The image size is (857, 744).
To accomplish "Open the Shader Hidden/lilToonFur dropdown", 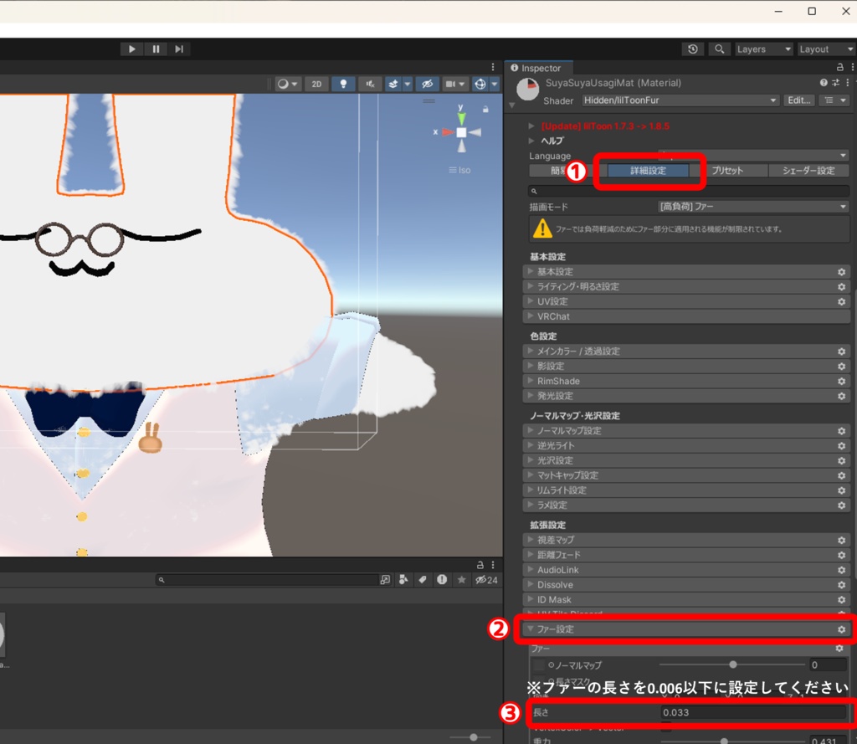I will (x=680, y=100).
